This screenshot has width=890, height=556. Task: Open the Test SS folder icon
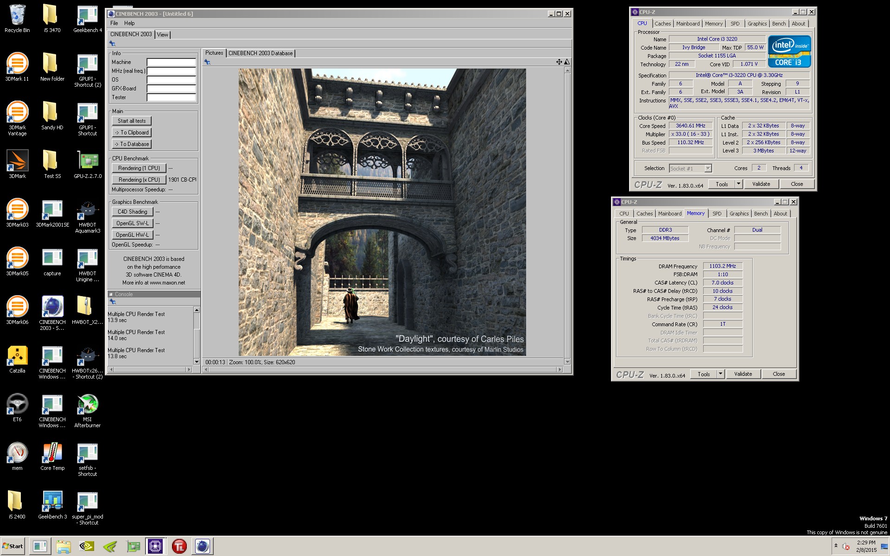(x=52, y=164)
